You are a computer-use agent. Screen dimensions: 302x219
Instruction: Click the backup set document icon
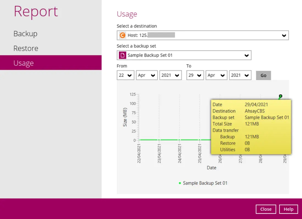pos(123,55)
